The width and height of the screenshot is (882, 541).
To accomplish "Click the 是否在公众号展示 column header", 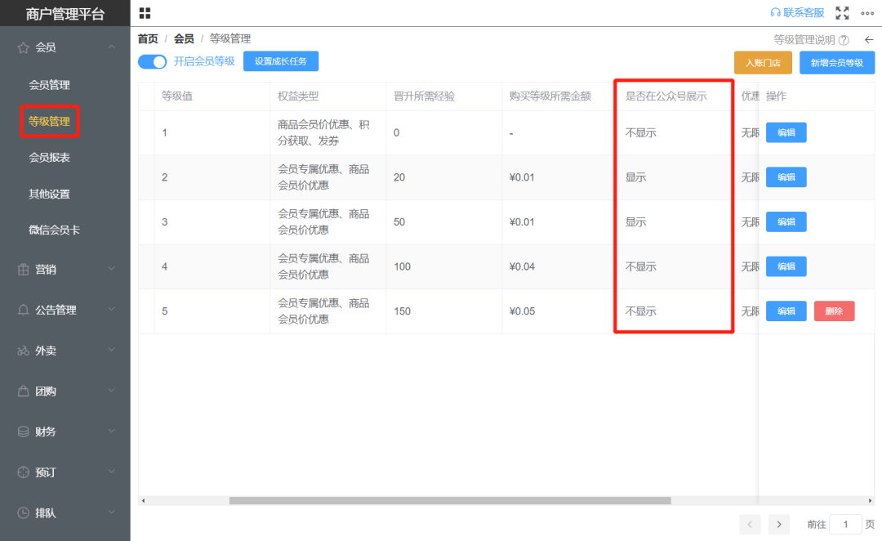I will coord(666,96).
